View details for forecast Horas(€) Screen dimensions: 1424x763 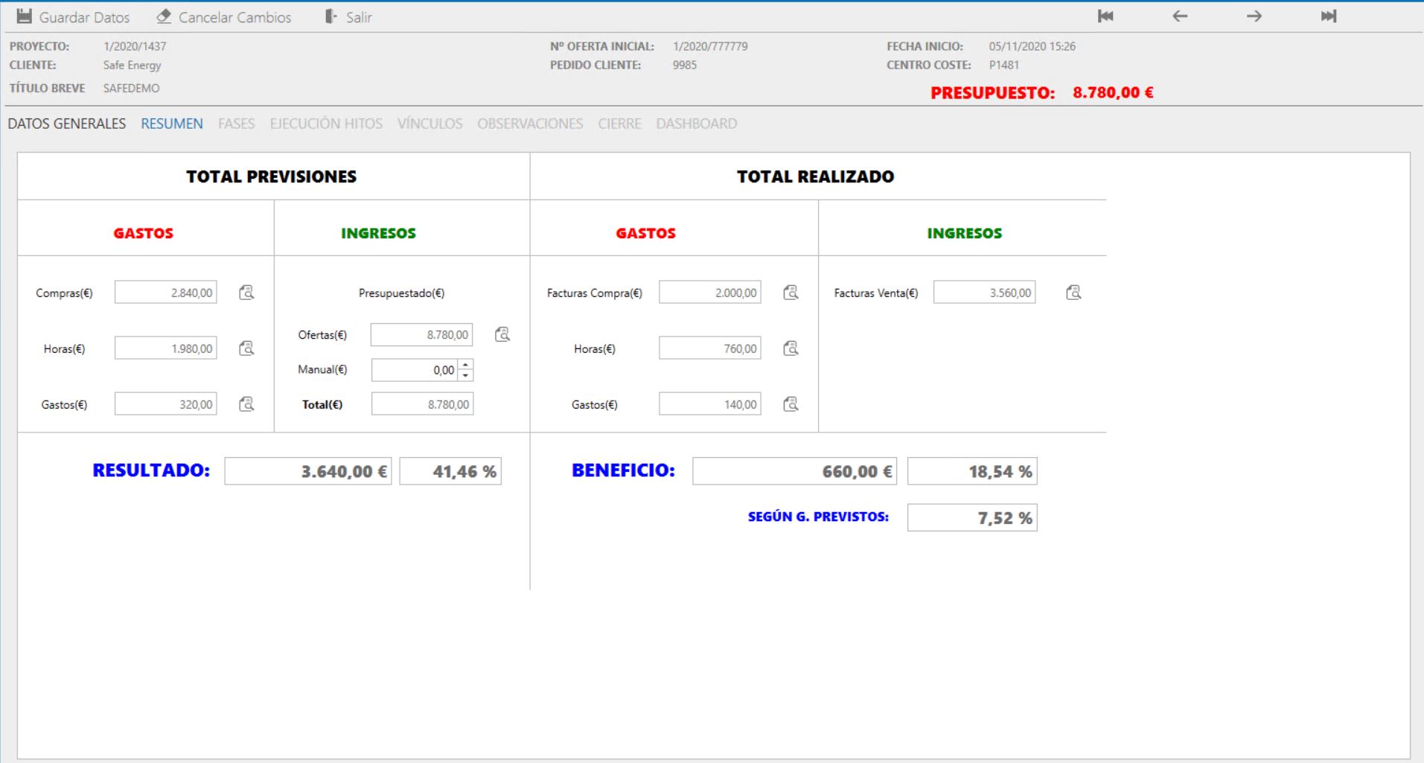pos(246,348)
